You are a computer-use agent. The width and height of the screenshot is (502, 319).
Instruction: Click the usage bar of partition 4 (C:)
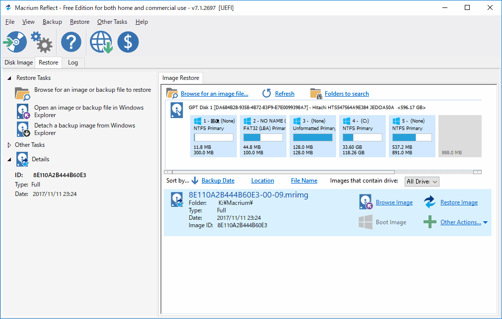pos(362,137)
